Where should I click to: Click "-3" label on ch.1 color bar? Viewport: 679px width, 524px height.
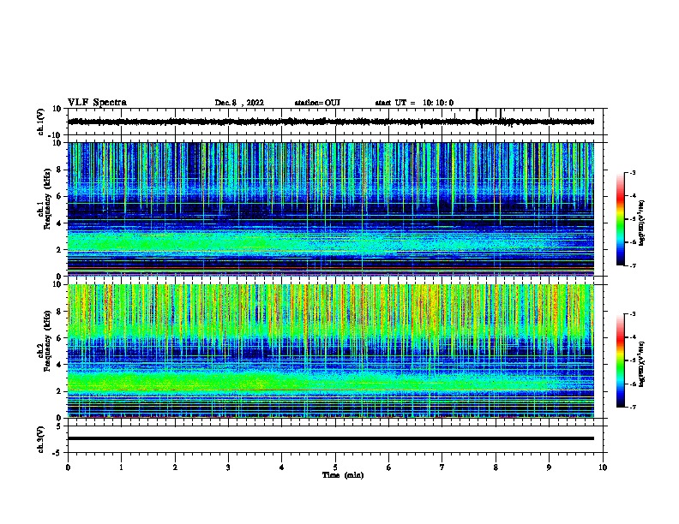point(633,173)
